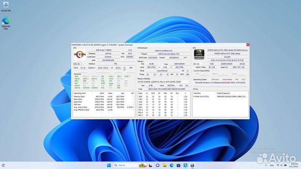Open the Wi-Fi network tray icon
The image size is (301, 169).
[x=278, y=165]
